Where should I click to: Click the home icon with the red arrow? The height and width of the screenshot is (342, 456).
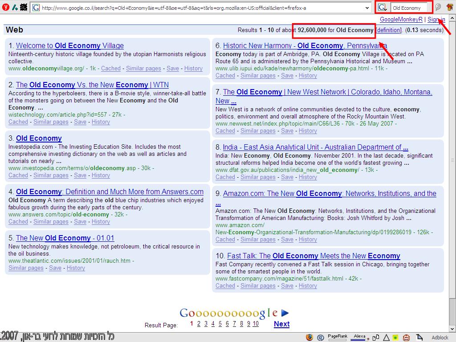[450, 7]
